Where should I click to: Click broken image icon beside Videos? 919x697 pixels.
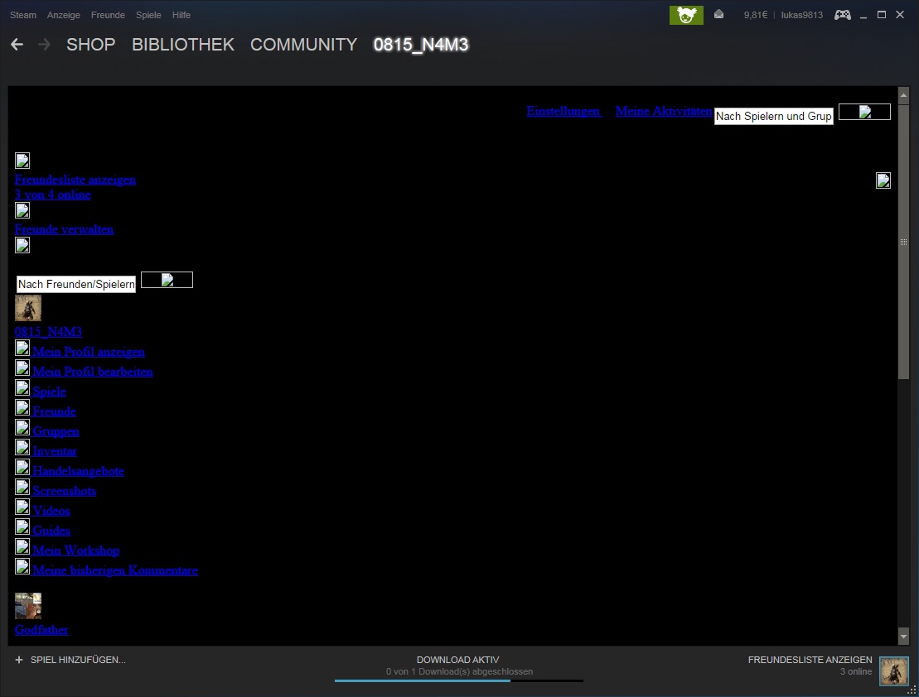tap(22, 507)
